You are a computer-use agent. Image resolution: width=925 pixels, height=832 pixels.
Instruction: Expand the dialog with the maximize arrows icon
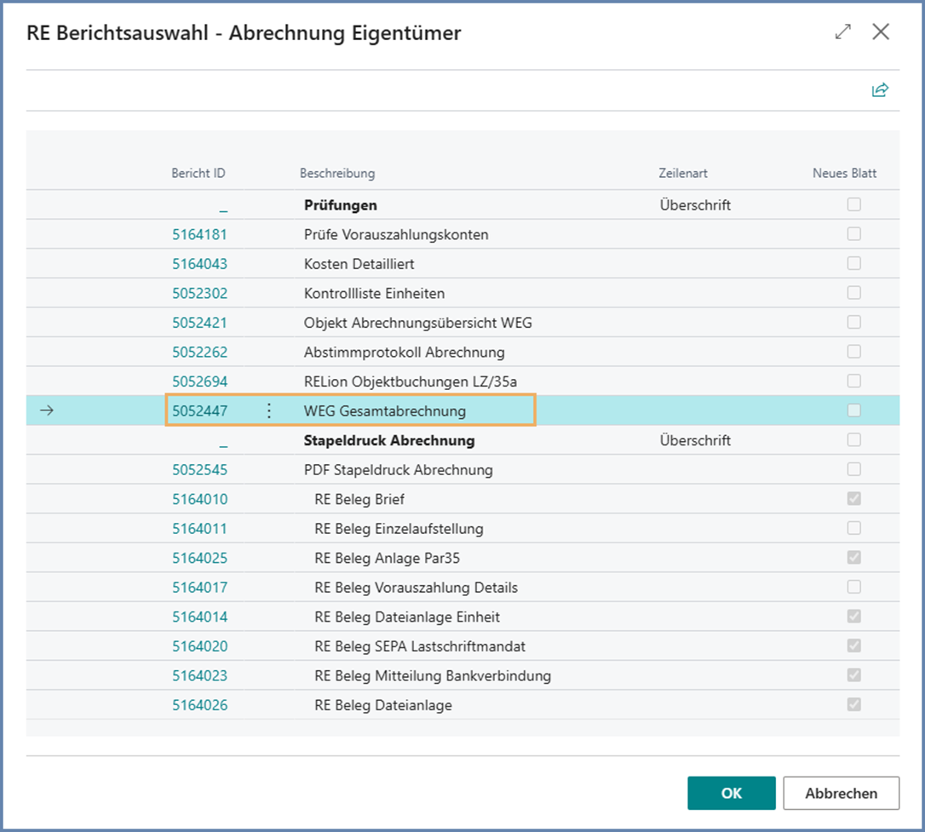[x=843, y=32]
